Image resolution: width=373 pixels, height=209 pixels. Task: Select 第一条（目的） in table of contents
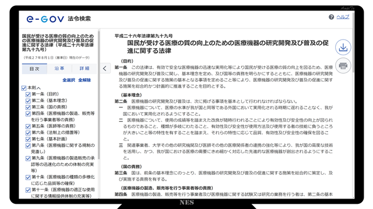pos(45,94)
